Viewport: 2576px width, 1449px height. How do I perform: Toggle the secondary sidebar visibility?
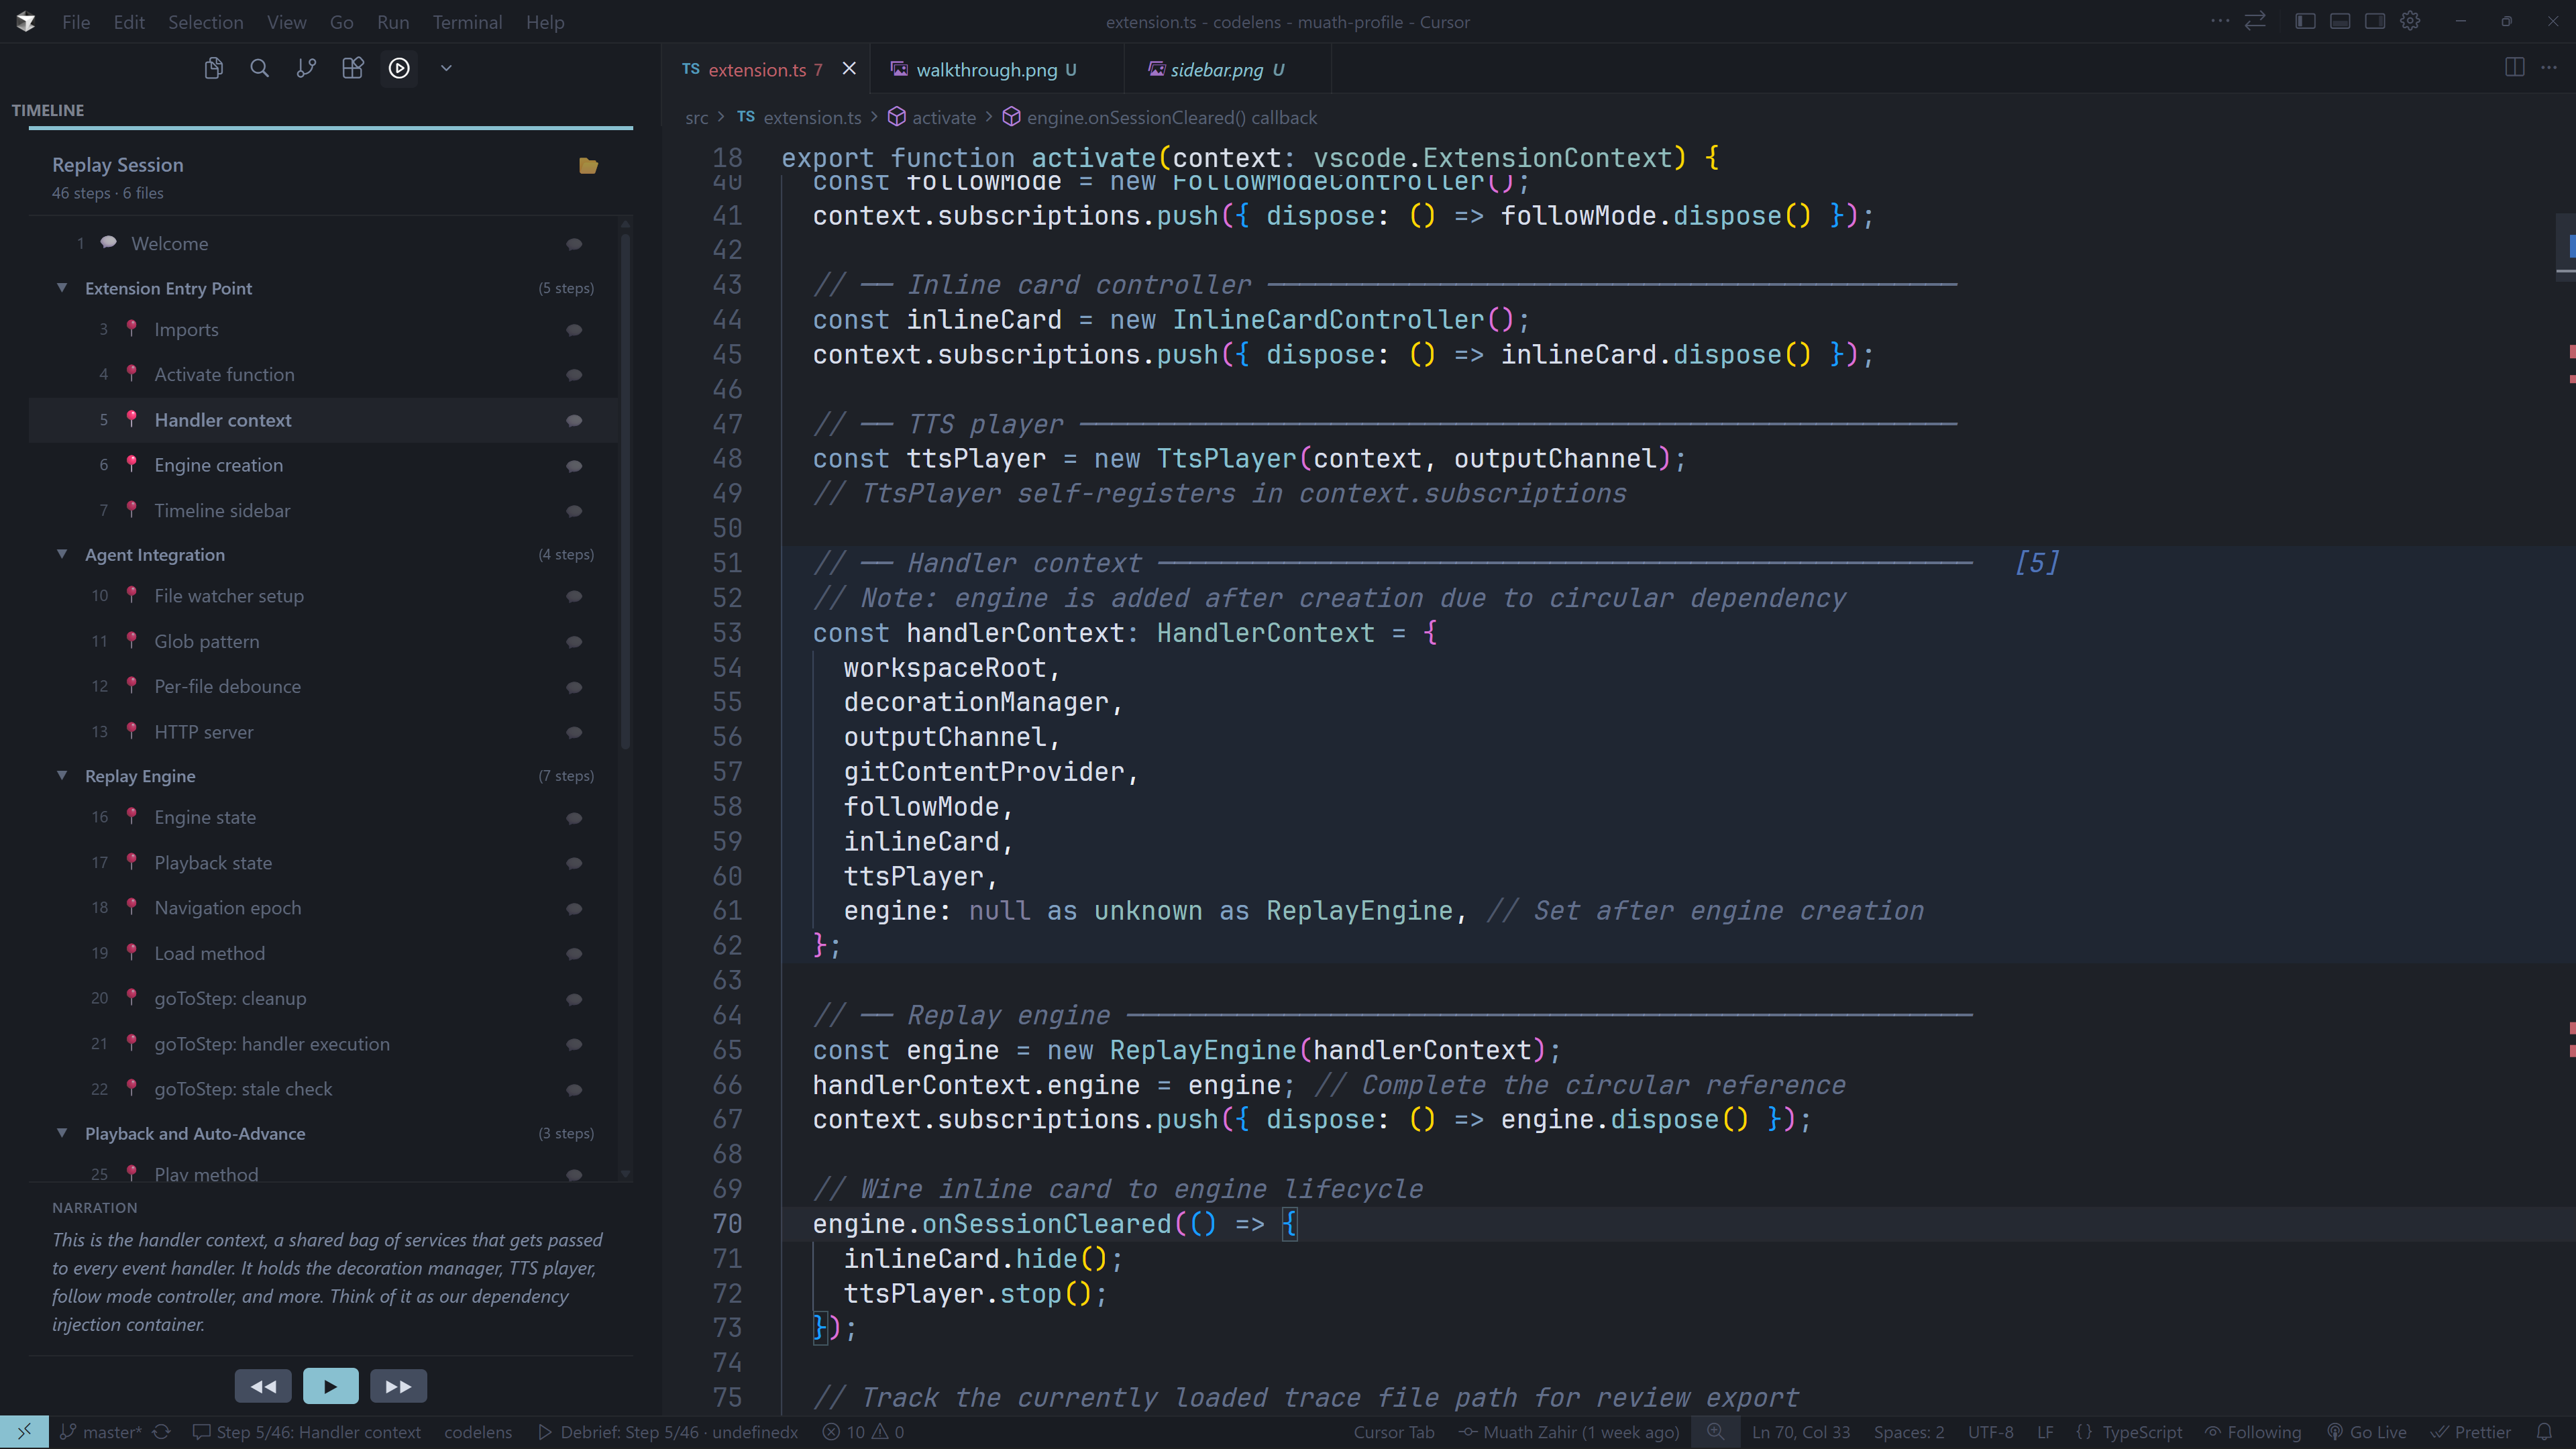pos(2375,21)
